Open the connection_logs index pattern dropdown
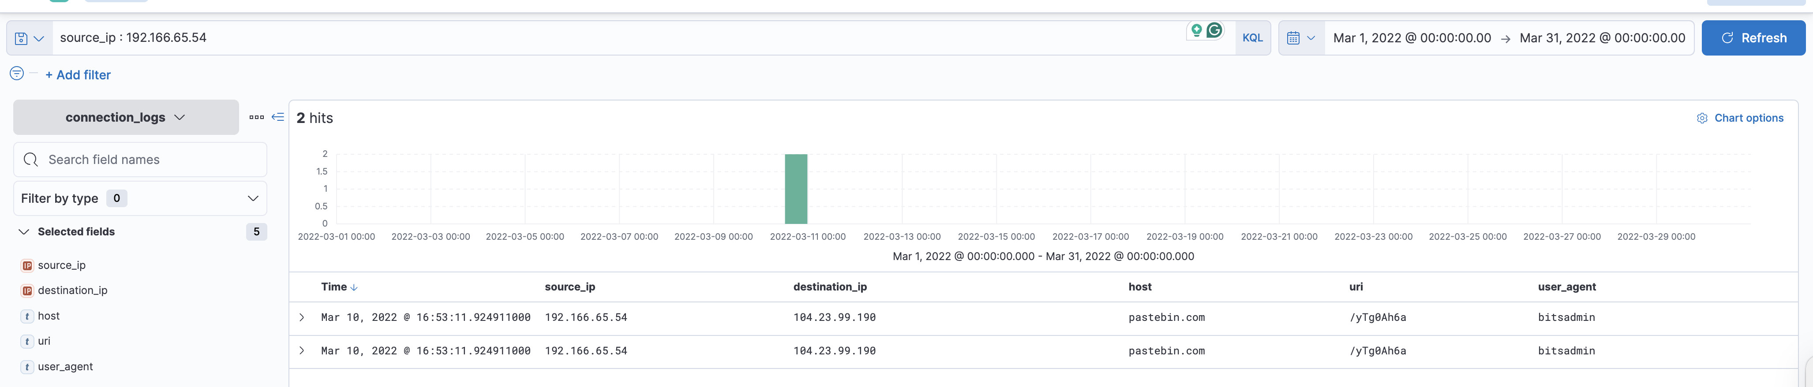The image size is (1813, 387). click(126, 117)
